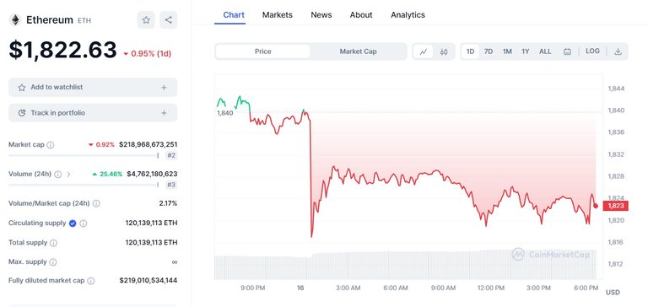Toggle chart to Market Cap view
The height and width of the screenshot is (307, 648).
point(358,51)
